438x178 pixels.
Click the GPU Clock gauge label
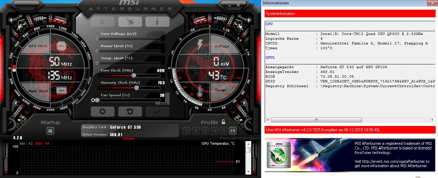tap(38, 46)
